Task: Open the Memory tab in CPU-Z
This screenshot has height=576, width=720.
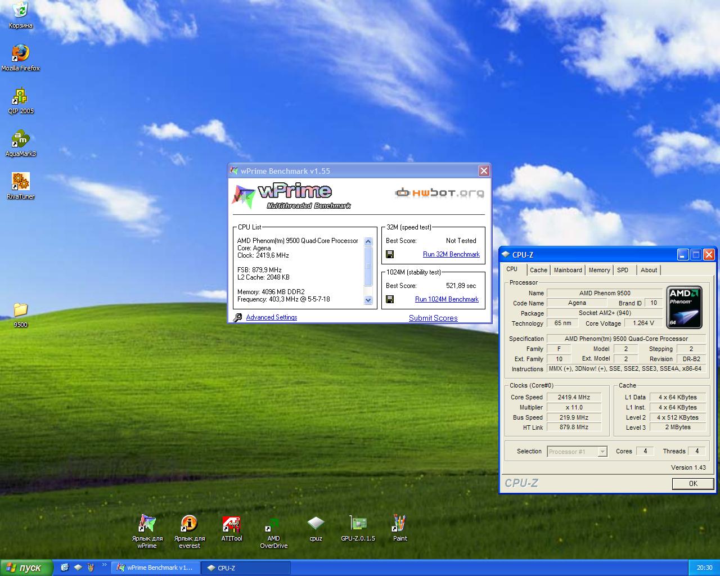Action: (599, 270)
